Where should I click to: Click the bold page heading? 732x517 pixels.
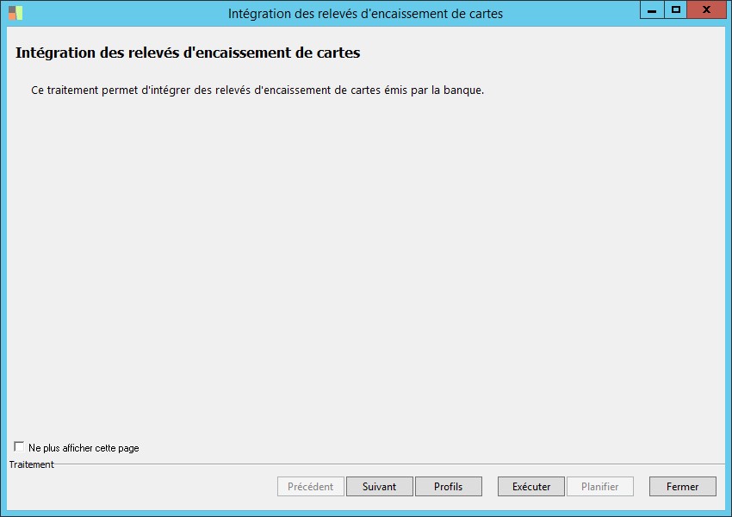click(188, 53)
